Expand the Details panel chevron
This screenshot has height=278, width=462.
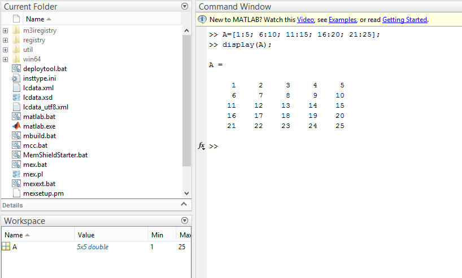(184, 204)
